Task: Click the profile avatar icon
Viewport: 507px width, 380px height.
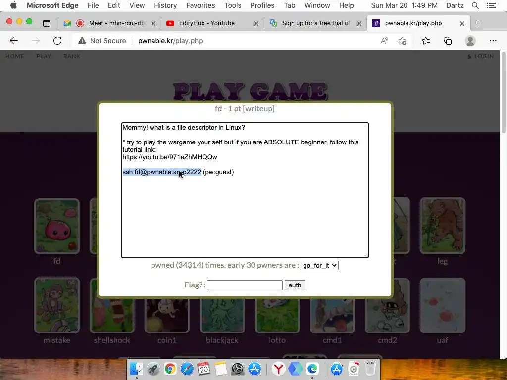Action: [470, 41]
